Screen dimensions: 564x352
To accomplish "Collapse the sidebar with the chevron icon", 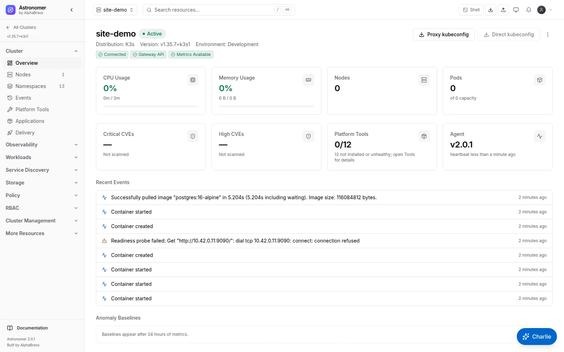I will pyautogui.click(x=72, y=10).
